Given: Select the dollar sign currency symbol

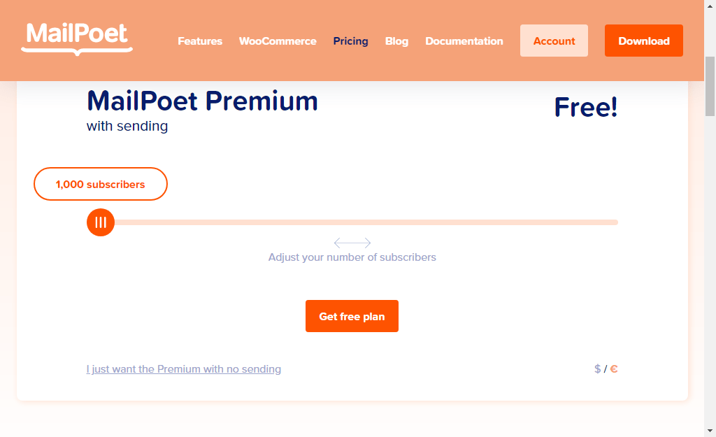Looking at the screenshot, I should tap(597, 368).
